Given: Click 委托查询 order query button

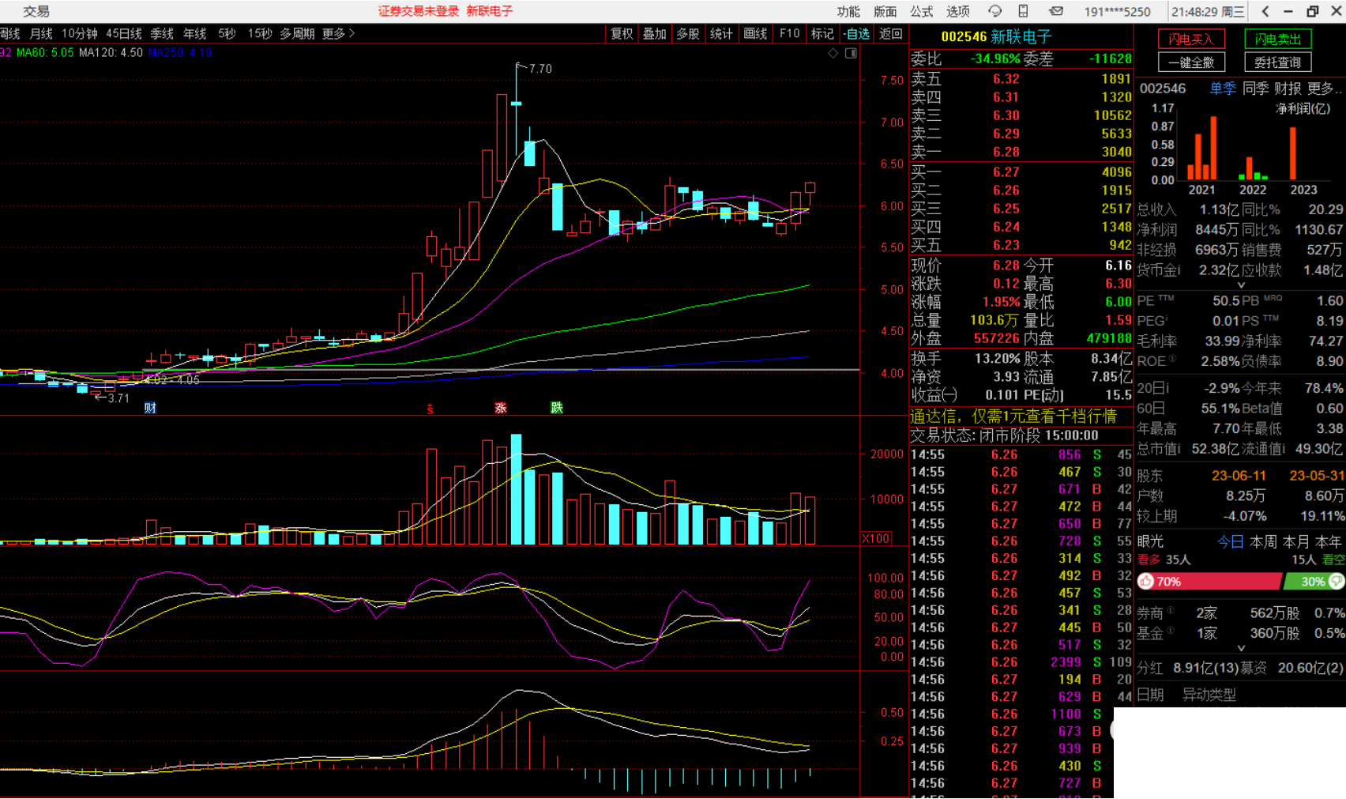Looking at the screenshot, I should pyautogui.click(x=1277, y=62).
